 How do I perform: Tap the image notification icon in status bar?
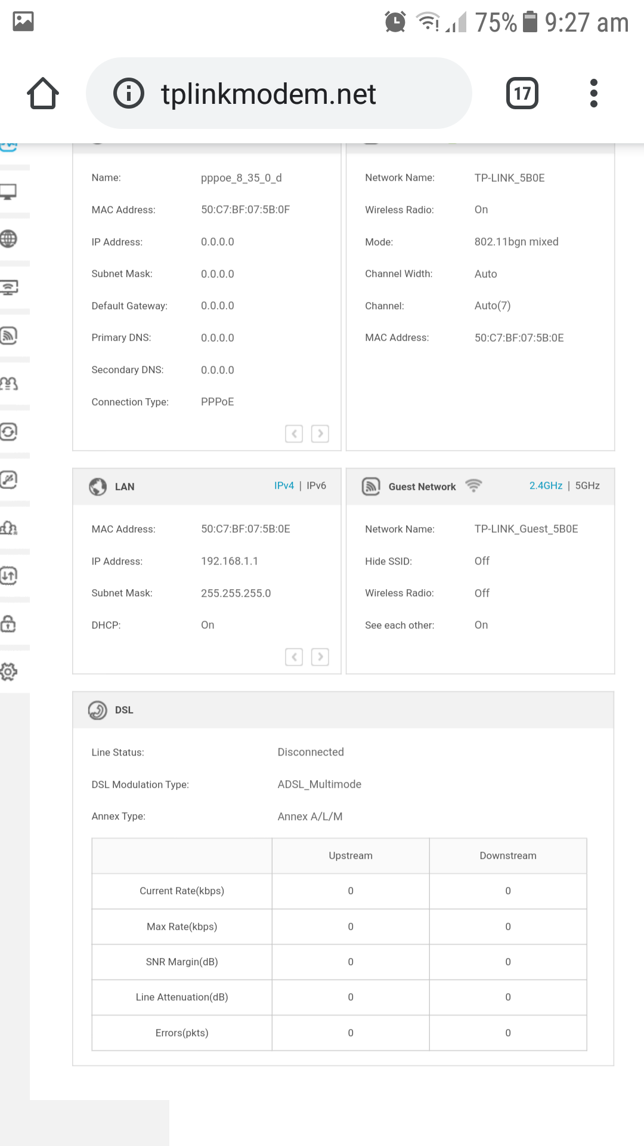pyautogui.click(x=23, y=21)
